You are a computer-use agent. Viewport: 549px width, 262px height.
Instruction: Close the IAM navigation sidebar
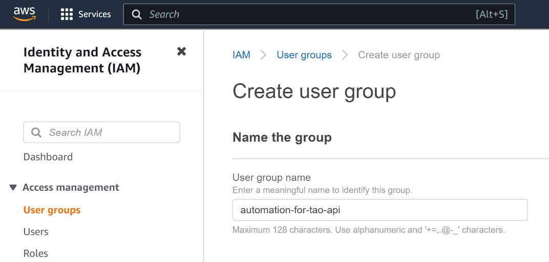pyautogui.click(x=181, y=51)
